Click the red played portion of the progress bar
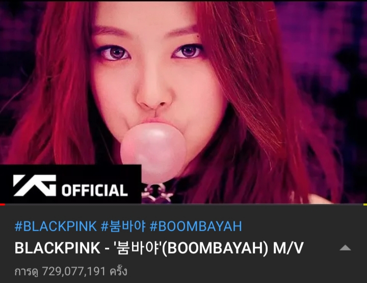The image size is (367, 283). (3, 205)
